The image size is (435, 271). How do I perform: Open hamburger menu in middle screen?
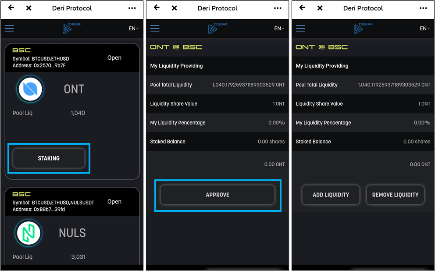pyautogui.click(x=155, y=29)
